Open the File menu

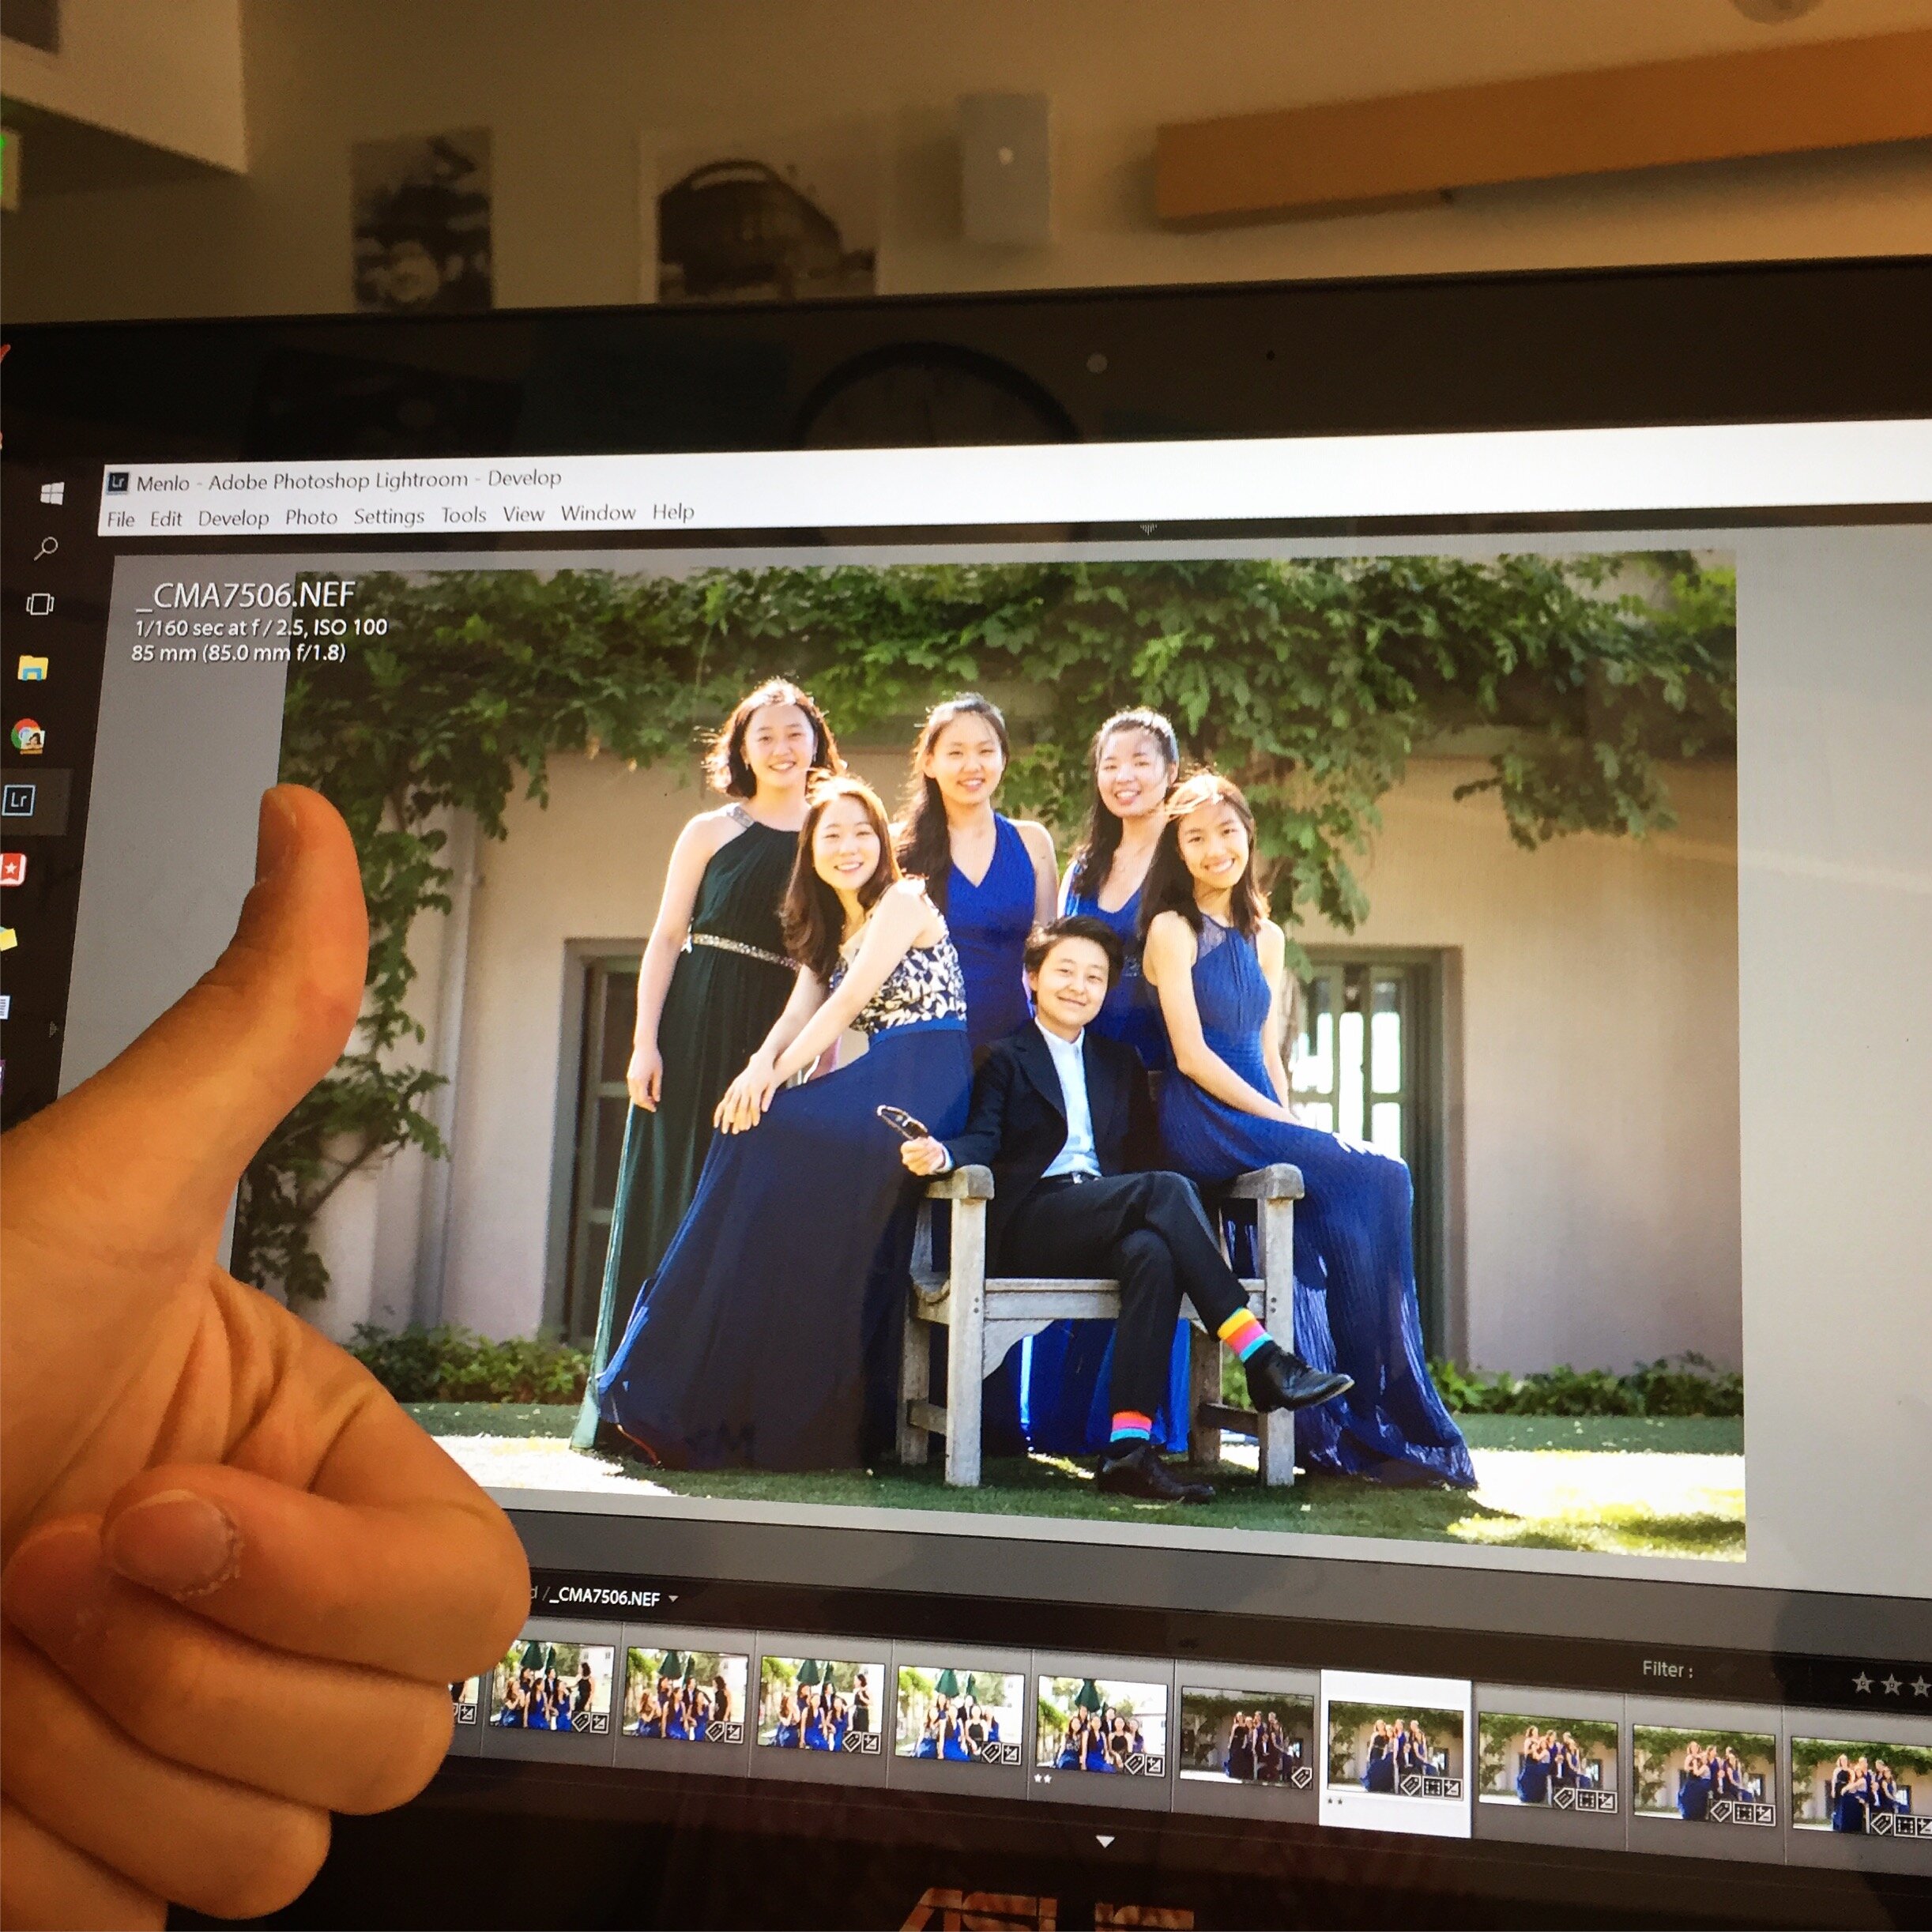[x=120, y=519]
